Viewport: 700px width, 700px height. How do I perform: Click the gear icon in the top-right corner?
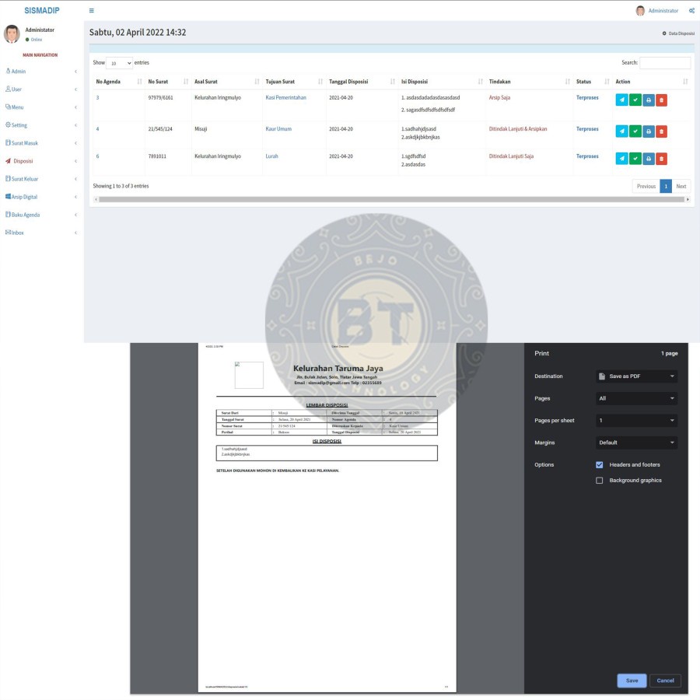coord(691,10)
